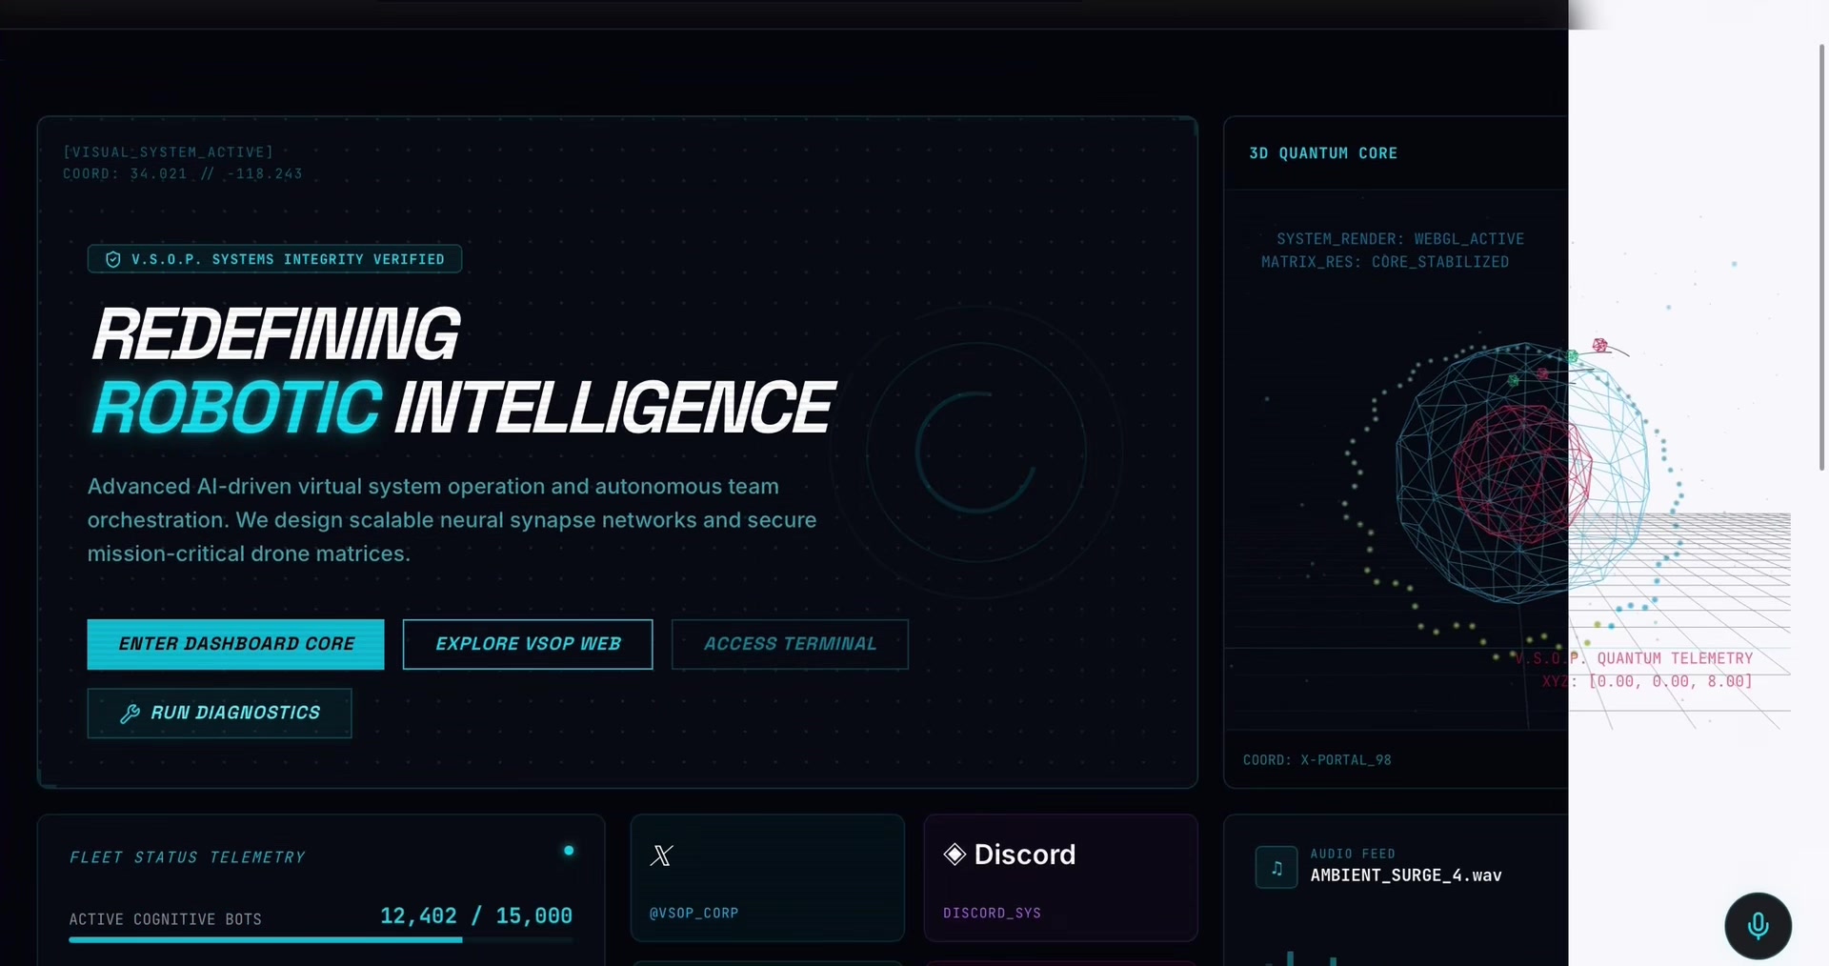Screen dimensions: 1829x966
Task: Click the wireframe sphere in 3D Quantum Core
Action: click(x=1522, y=473)
